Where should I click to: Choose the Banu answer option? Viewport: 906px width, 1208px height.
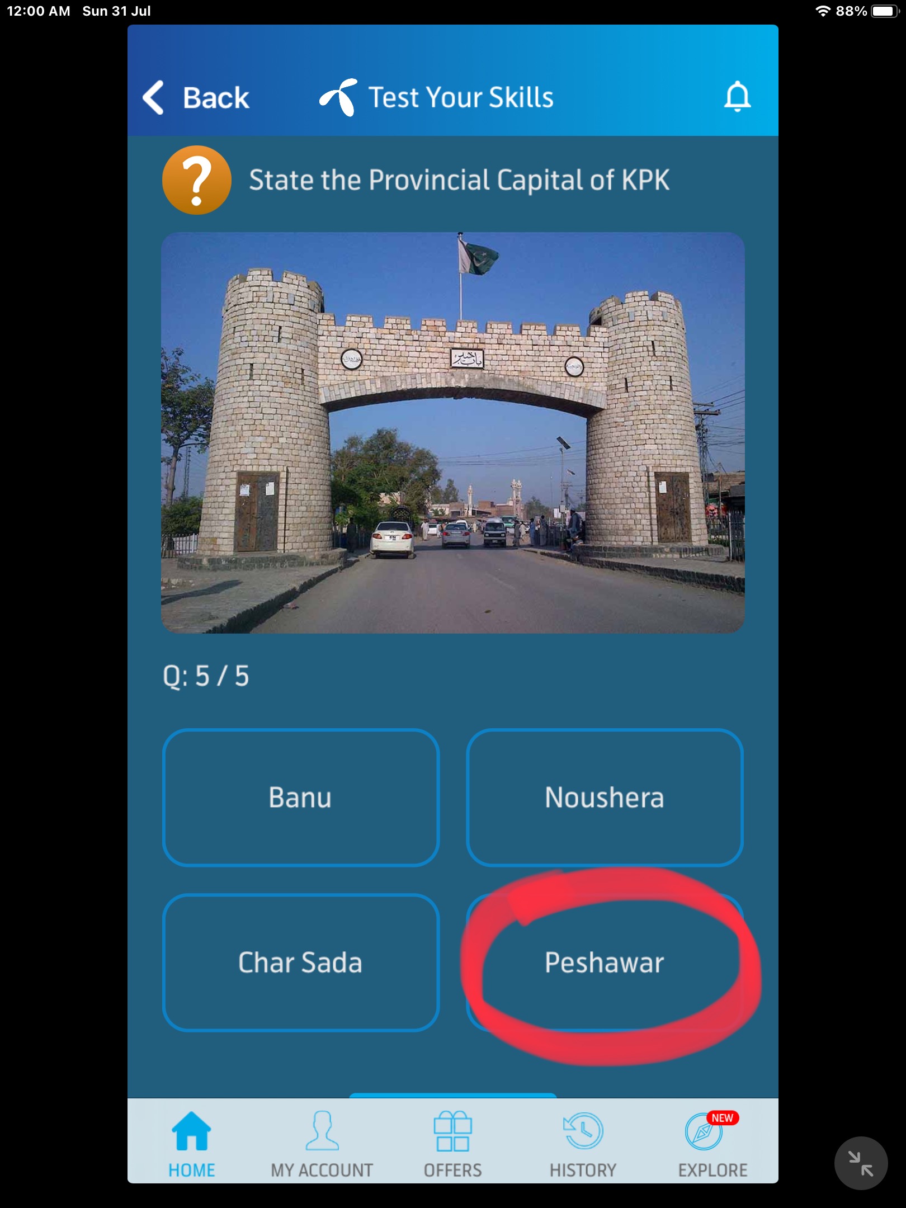pyautogui.click(x=301, y=798)
